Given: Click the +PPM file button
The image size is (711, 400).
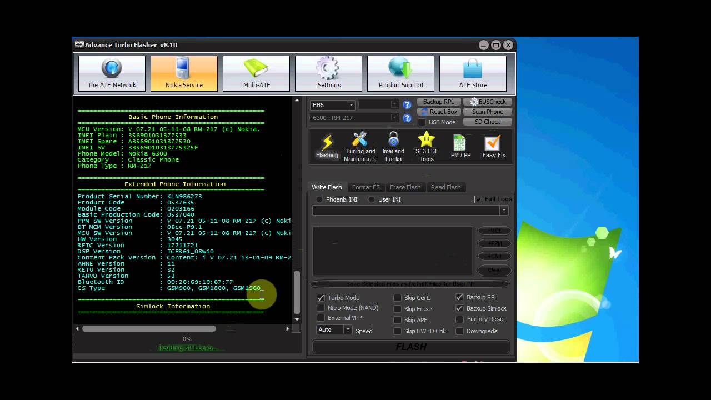Looking at the screenshot, I should tap(494, 243).
